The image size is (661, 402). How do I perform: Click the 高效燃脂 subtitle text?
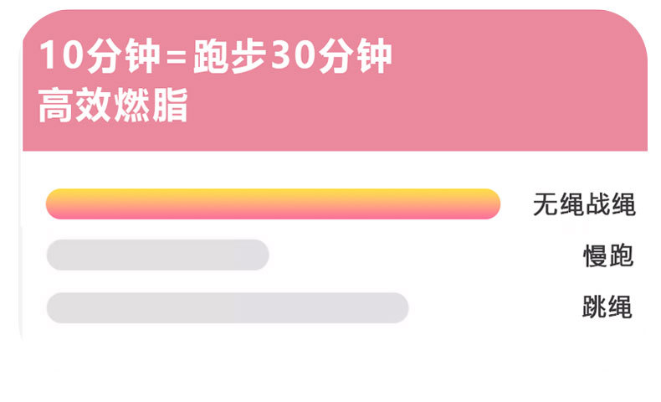pos(113,106)
